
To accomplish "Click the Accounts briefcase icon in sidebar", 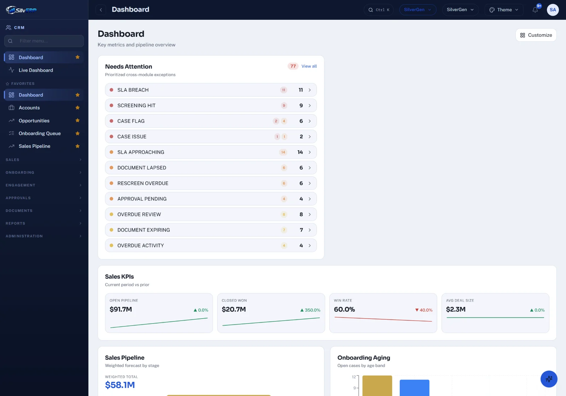I will (x=11, y=107).
